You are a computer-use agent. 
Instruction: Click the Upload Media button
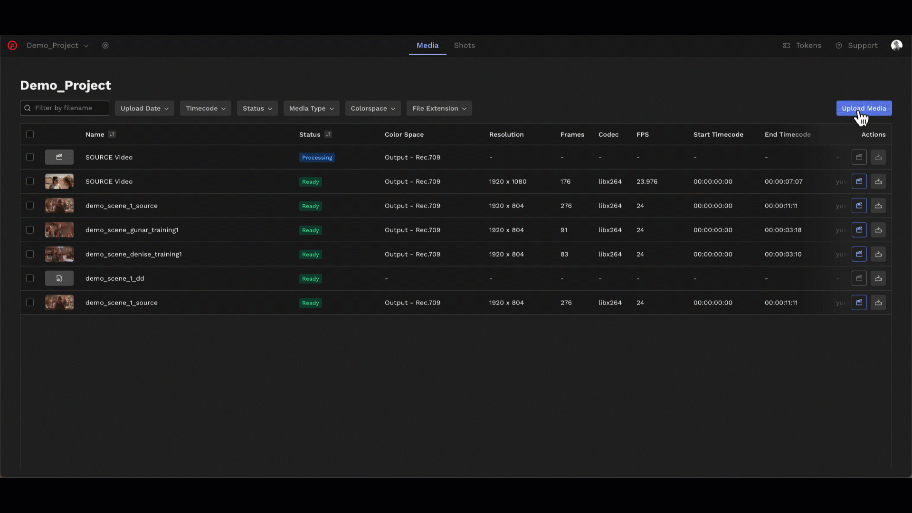(864, 108)
